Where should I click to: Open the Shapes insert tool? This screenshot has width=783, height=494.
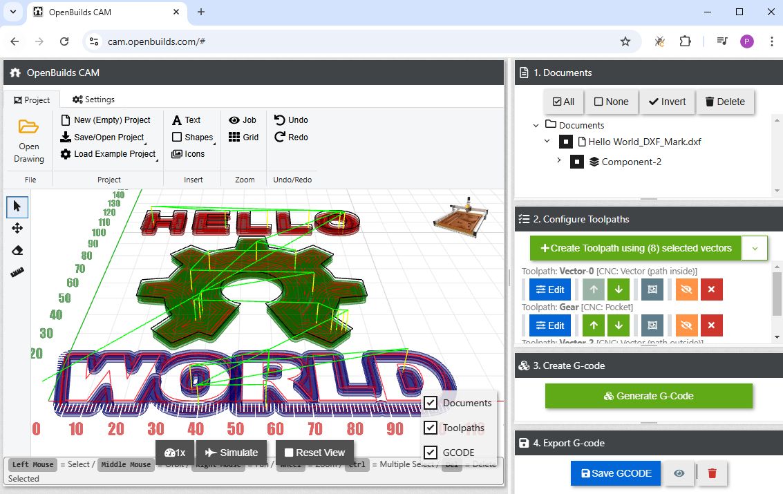pos(192,137)
